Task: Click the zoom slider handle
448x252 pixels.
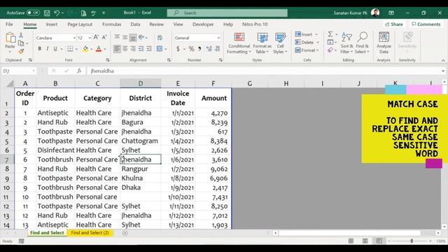Action: pyautogui.click(x=412, y=241)
